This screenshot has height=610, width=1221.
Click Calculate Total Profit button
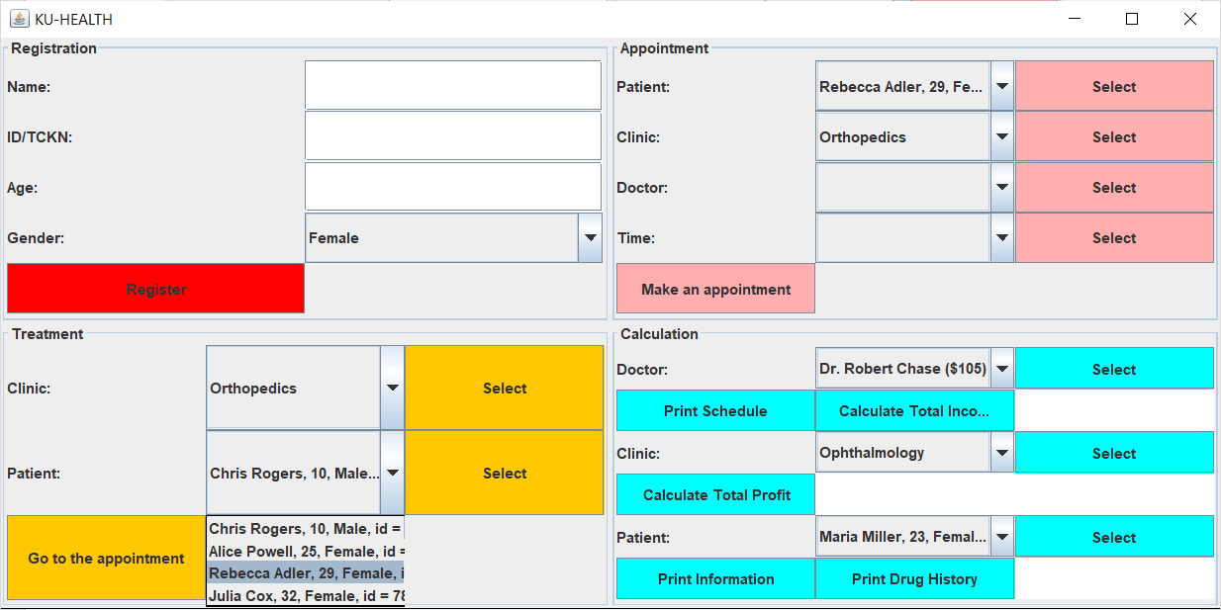click(x=715, y=494)
